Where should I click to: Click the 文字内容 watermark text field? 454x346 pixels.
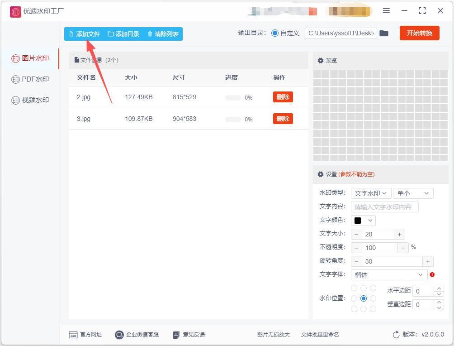coord(385,207)
